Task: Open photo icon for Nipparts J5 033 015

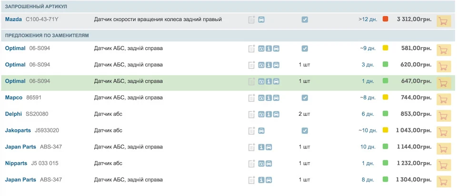Action: coord(261,163)
